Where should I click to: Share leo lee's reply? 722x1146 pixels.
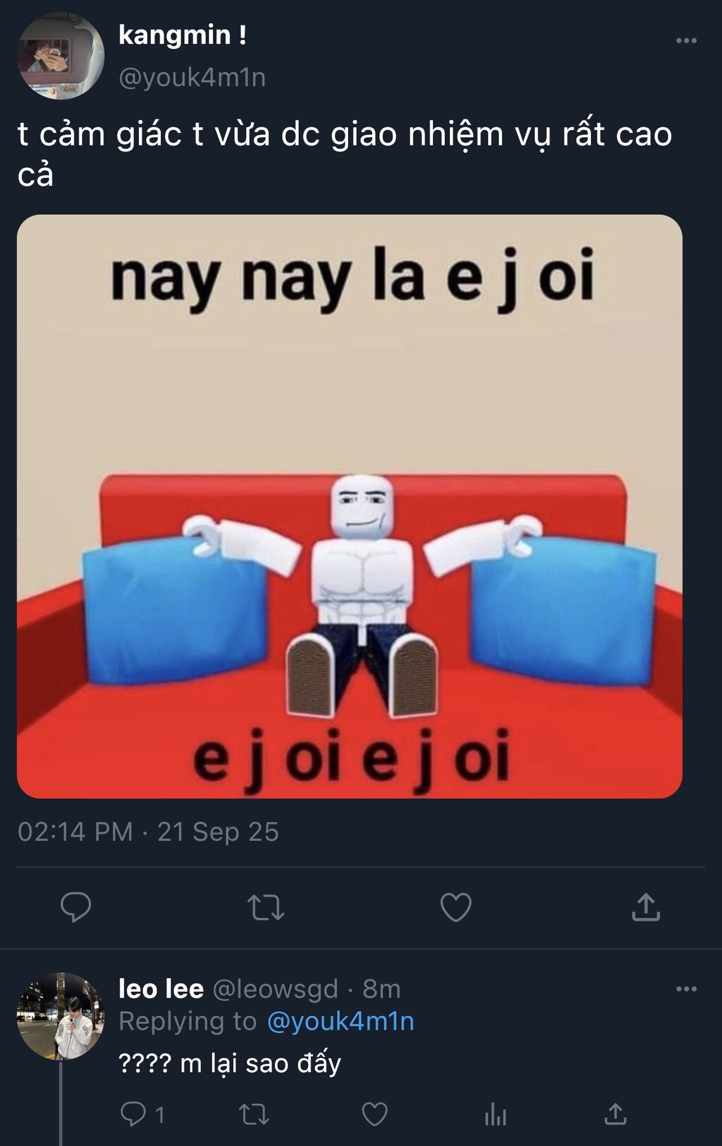click(615, 1114)
